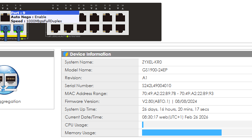Click the Memory Usage progress bar
Image resolution: width=252 pixels, height=138 pixels.
click(x=197, y=133)
